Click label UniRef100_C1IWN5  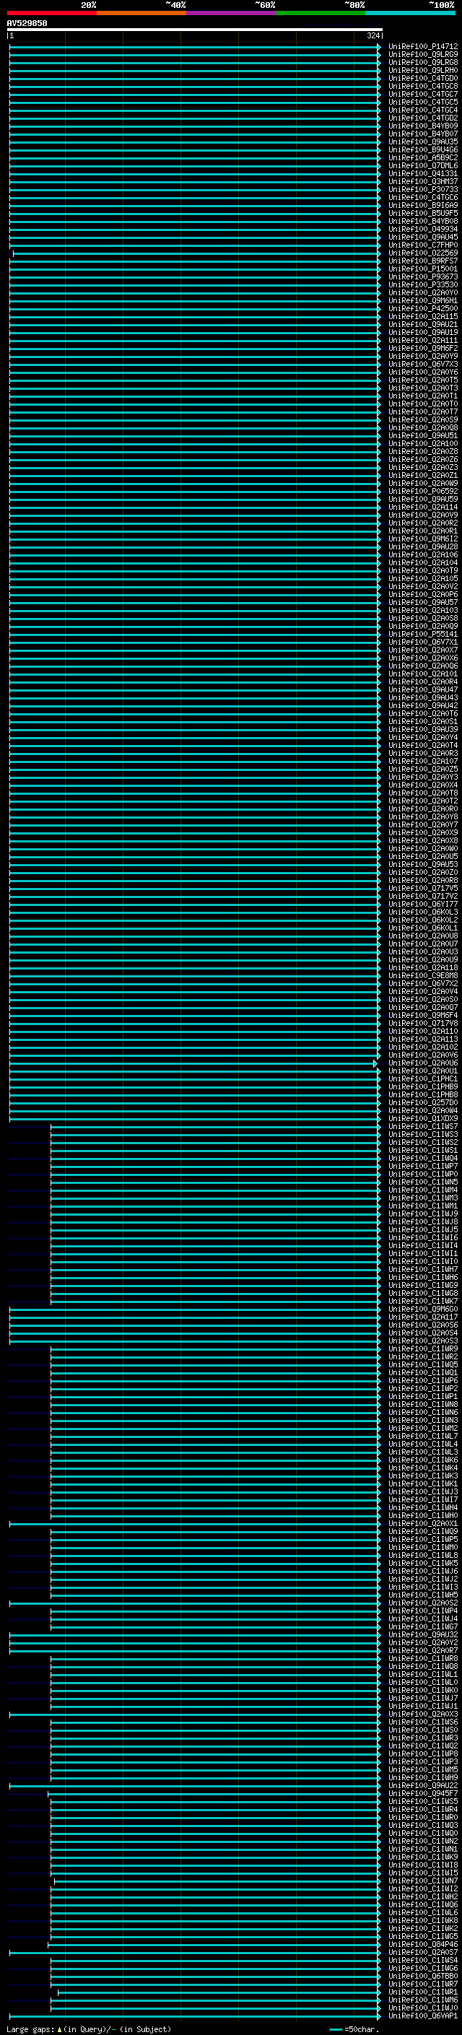[x=423, y=1182]
